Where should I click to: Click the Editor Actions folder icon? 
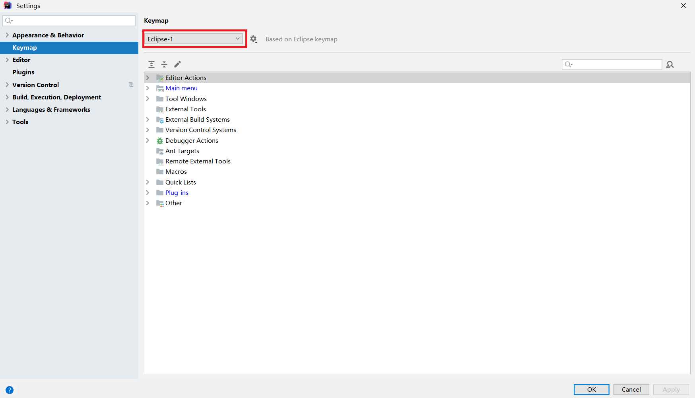160,78
